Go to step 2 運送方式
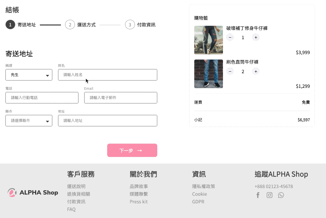Viewport: 326px width, 218px height. coord(70,25)
